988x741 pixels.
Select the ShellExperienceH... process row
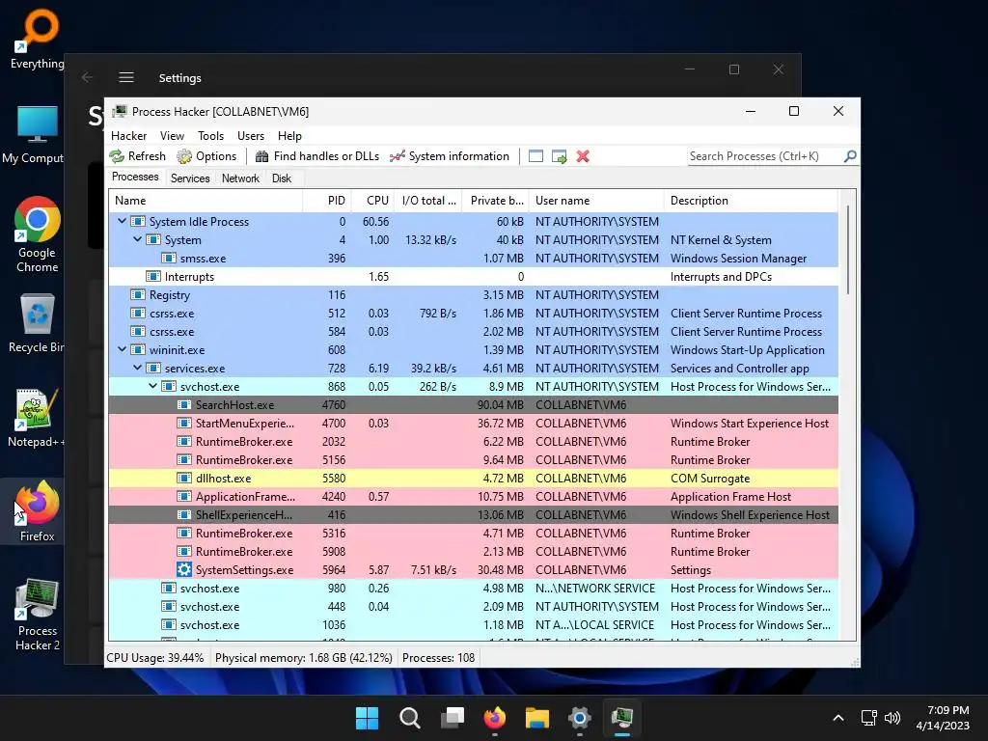pyautogui.click(x=473, y=515)
